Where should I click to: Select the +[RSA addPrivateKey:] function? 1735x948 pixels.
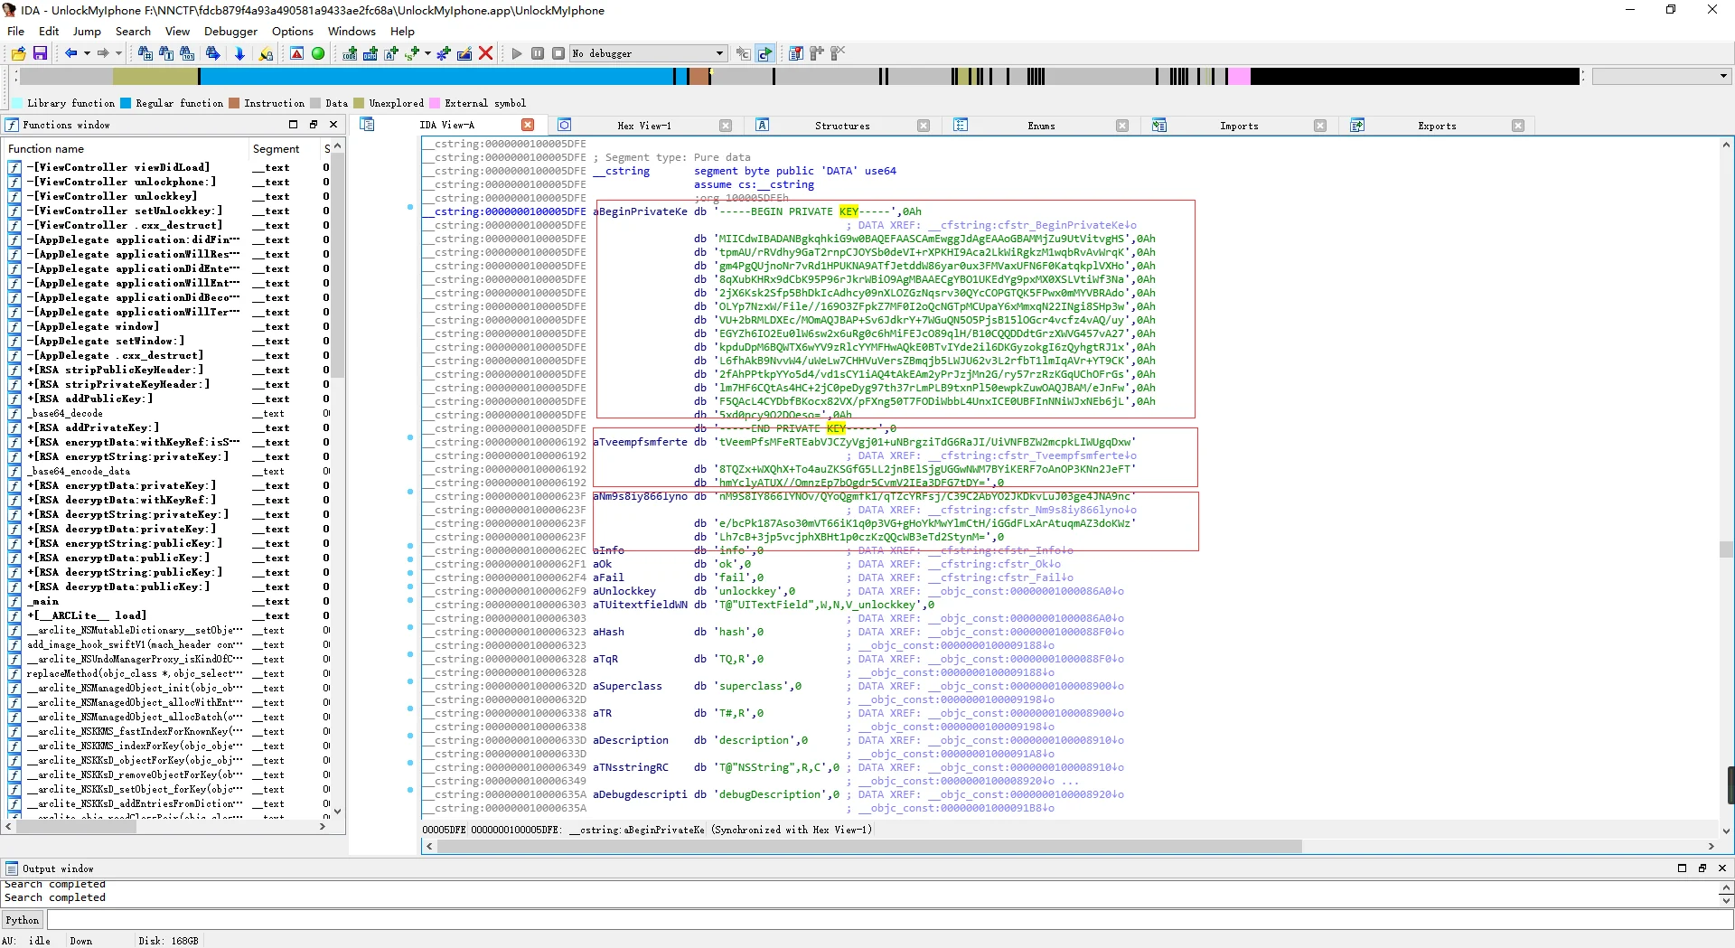(x=93, y=427)
